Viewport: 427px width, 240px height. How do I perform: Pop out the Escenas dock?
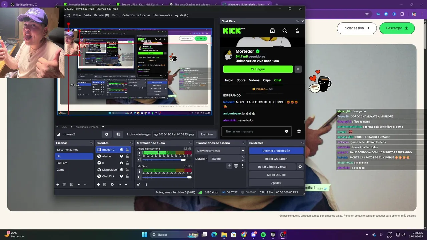(91, 143)
